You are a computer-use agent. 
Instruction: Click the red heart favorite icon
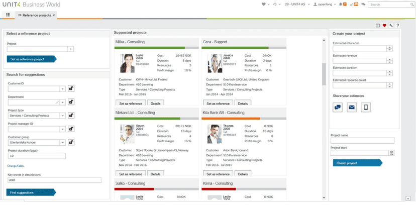(x=384, y=26)
